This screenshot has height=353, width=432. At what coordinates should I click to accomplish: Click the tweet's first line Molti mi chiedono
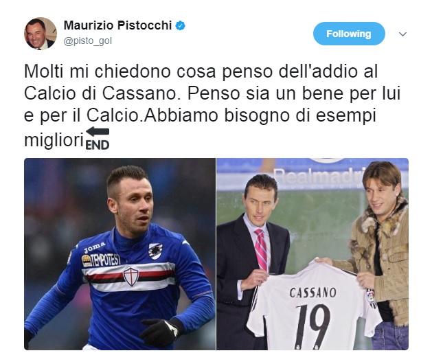[201, 71]
